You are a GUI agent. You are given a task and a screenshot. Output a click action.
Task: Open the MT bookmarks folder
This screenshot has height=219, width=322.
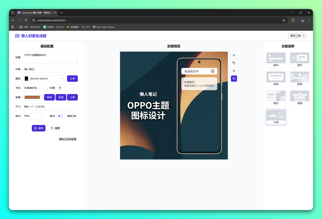[x=86, y=27]
